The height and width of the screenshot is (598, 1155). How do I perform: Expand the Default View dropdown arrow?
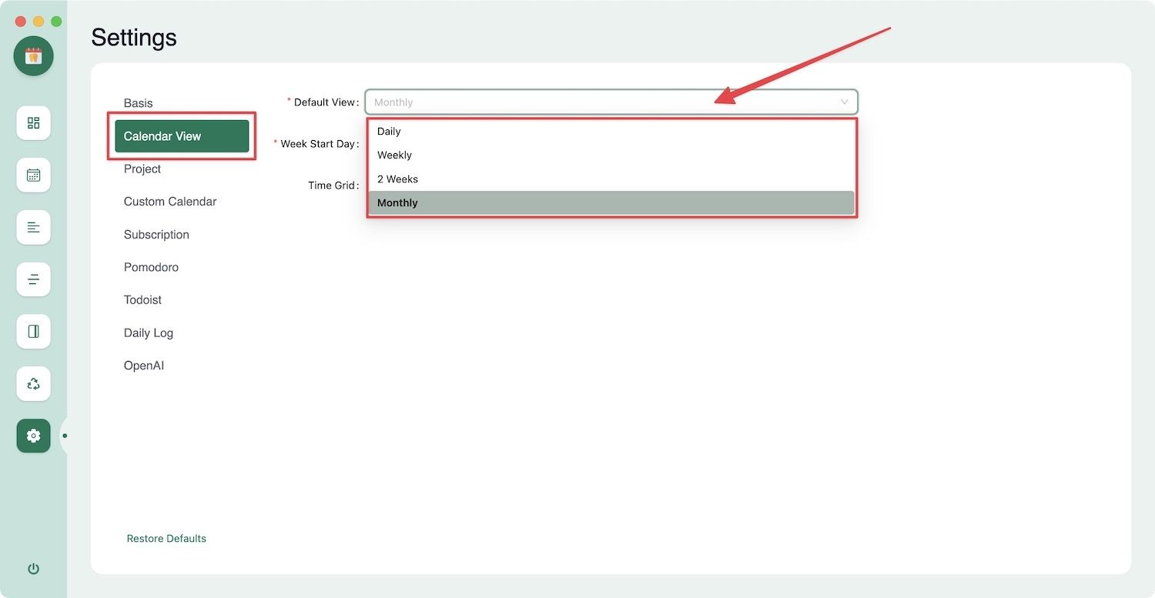pos(844,102)
